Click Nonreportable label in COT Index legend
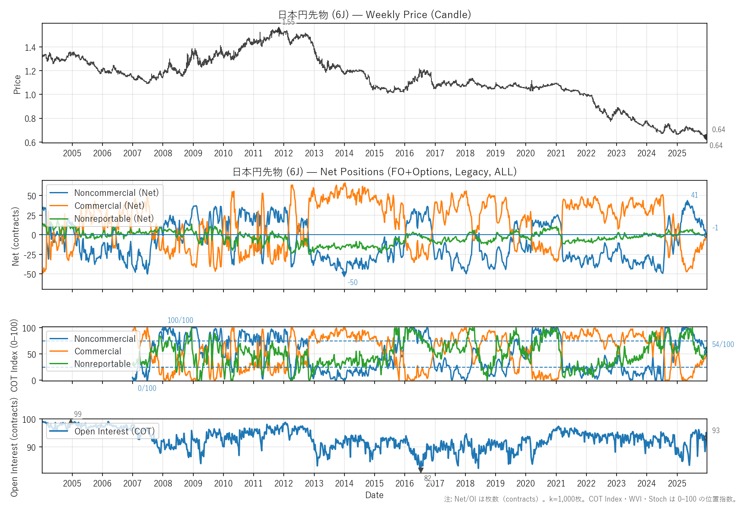The image size is (744, 508). click(102, 364)
